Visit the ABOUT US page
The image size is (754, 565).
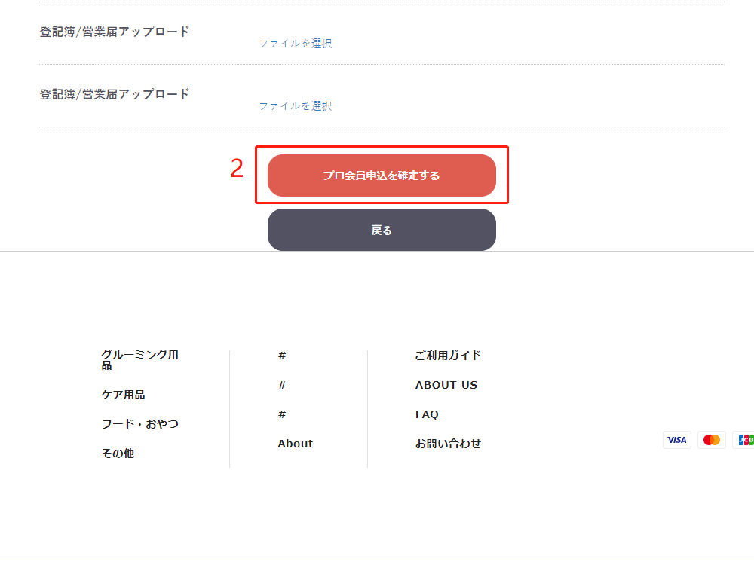point(446,385)
